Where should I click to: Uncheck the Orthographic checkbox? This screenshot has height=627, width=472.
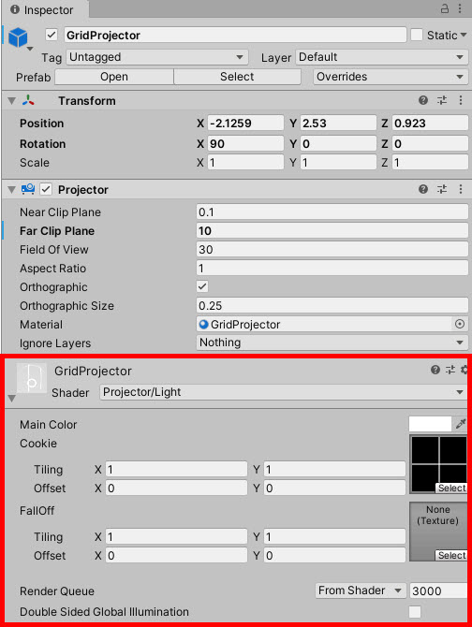pos(202,286)
